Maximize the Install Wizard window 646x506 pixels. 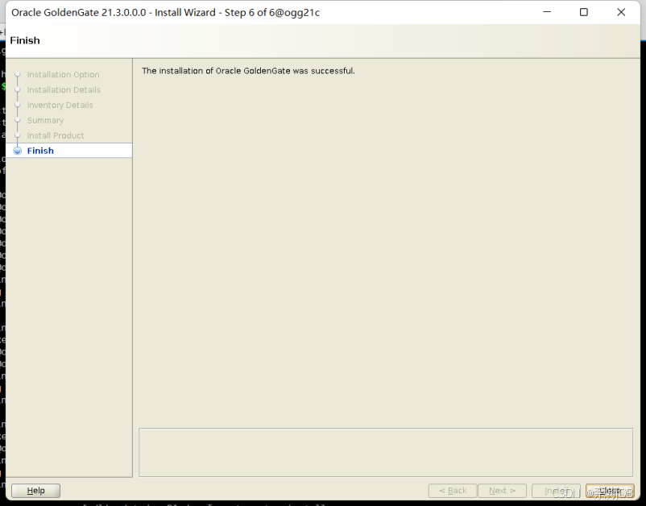584,12
